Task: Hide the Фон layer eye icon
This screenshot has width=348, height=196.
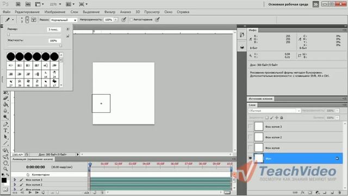Action: tap(250, 158)
